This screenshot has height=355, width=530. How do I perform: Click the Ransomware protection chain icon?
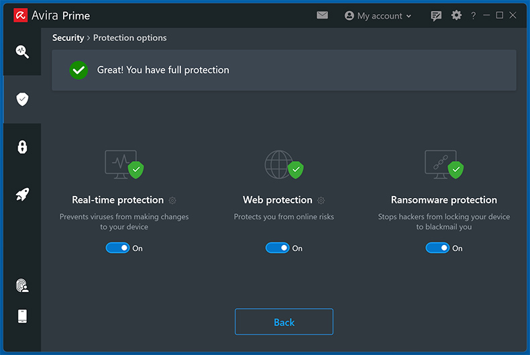[x=444, y=164]
